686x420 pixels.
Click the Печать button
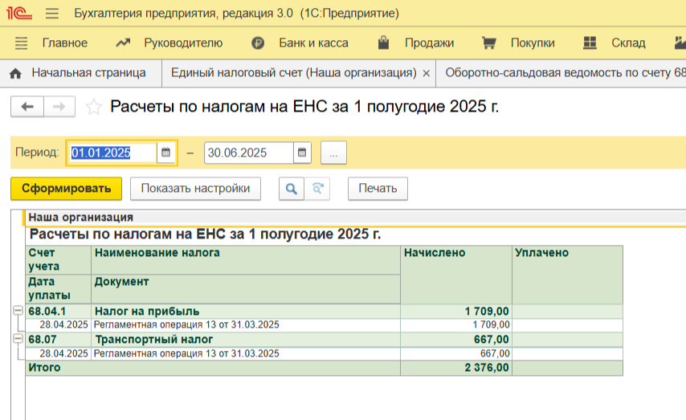tap(378, 189)
